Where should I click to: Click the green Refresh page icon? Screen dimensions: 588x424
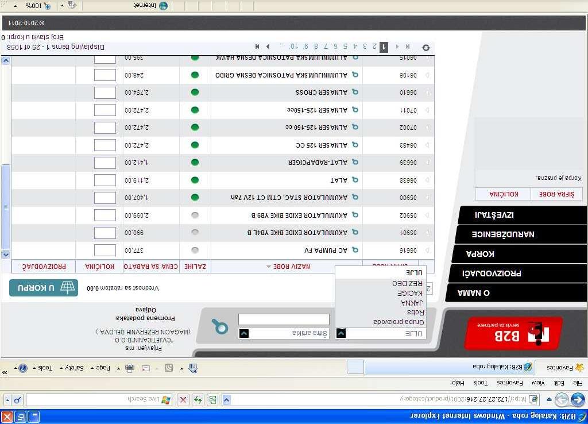pos(198,400)
